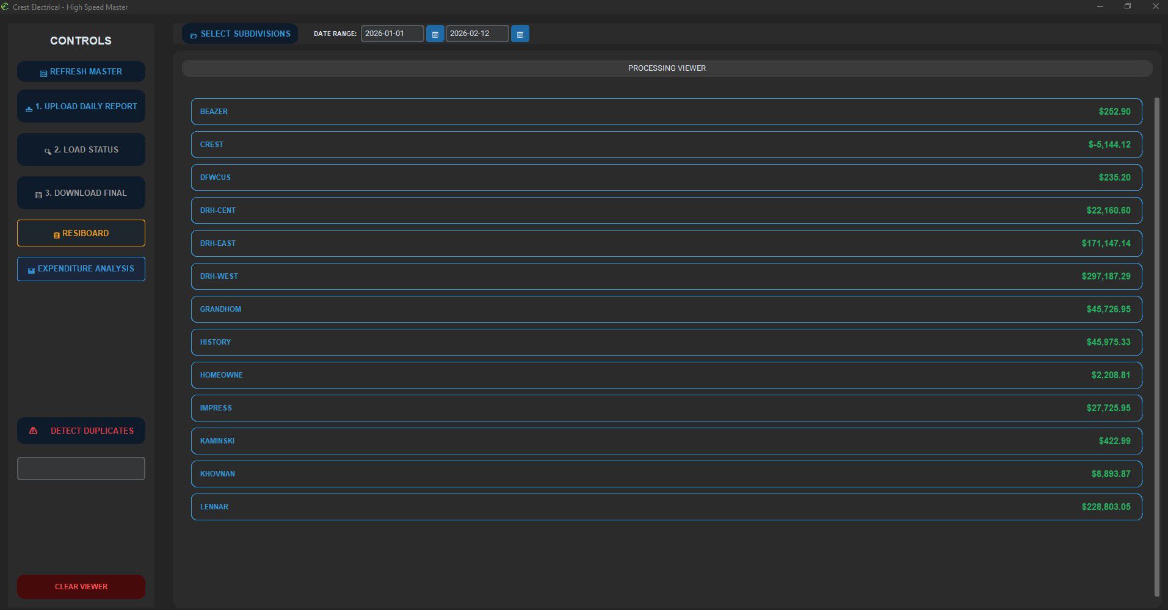Open Expenditure Analysis
1168x610 pixels.
click(x=81, y=269)
